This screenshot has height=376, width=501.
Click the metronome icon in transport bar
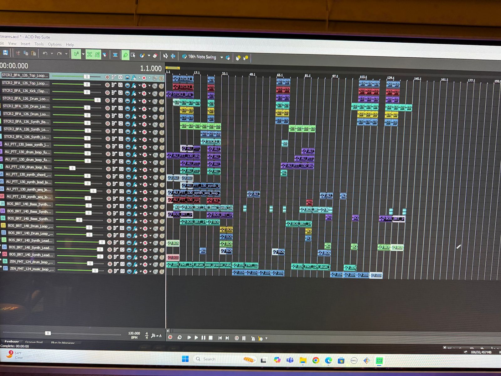coord(253,338)
